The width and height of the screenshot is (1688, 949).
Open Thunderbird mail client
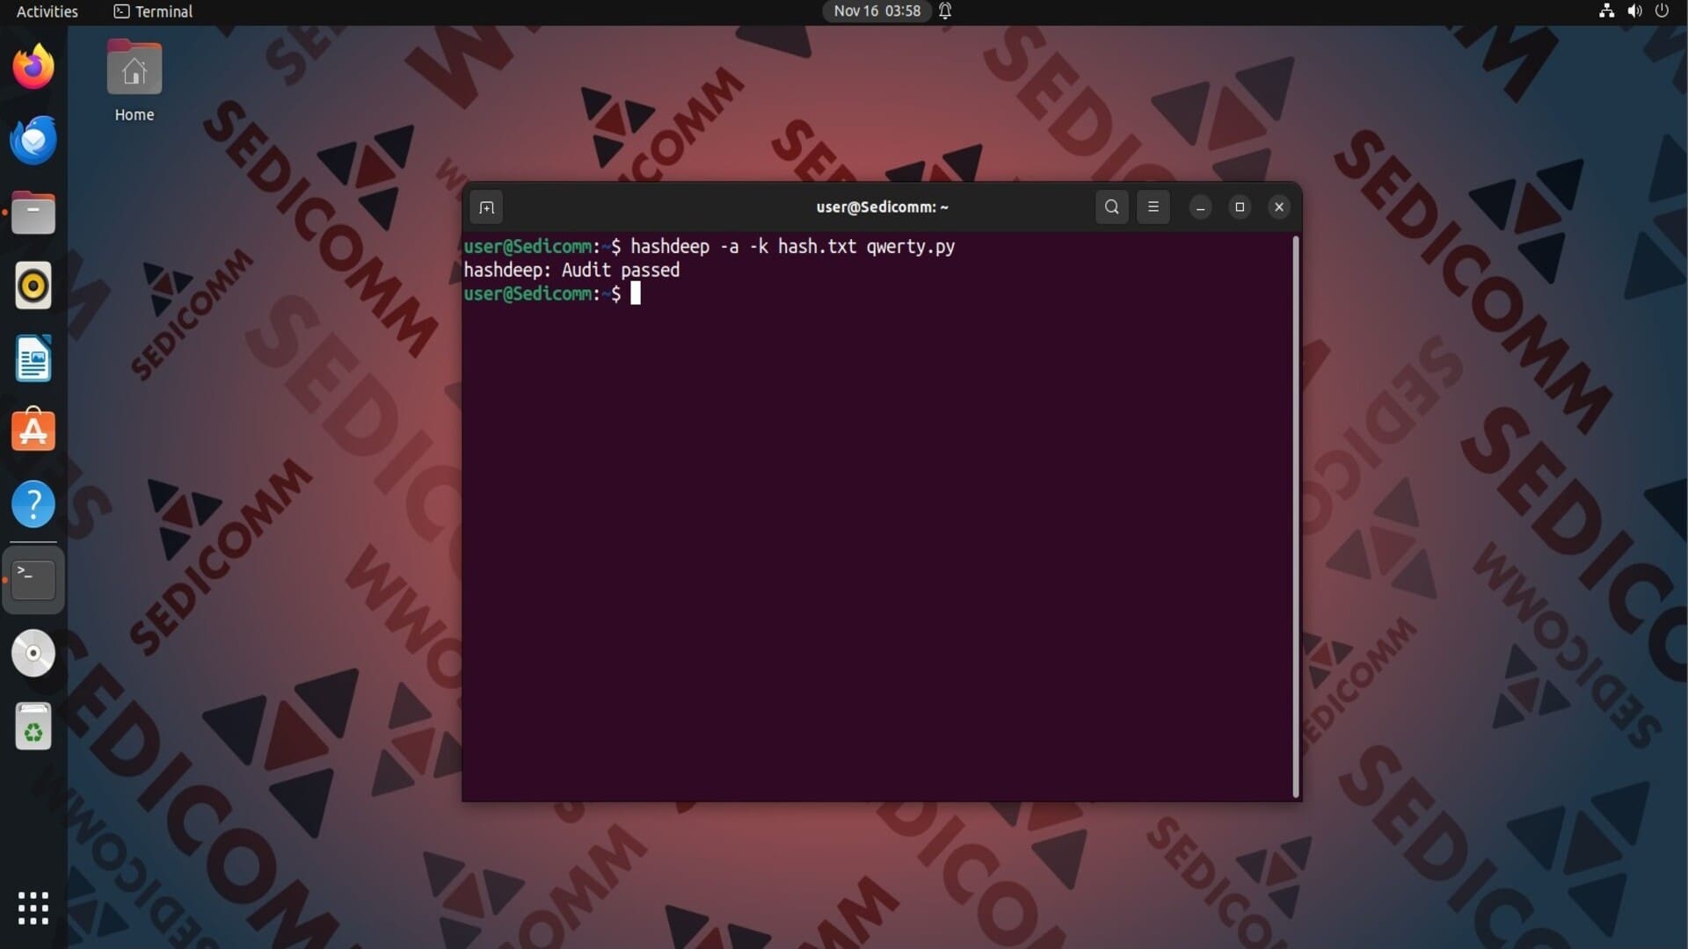(x=33, y=140)
